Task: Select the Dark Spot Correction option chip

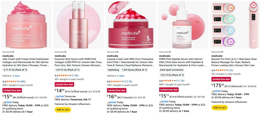Action: click(172, 70)
